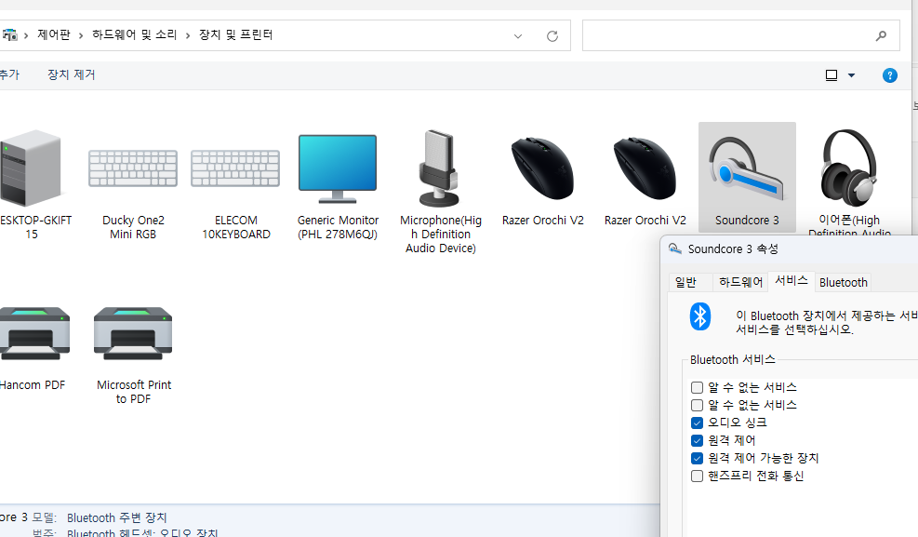The image size is (918, 537).
Task: Select the Hancom PDF printer
Action: [x=34, y=334]
